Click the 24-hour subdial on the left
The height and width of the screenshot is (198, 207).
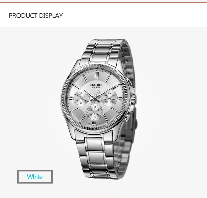(81, 98)
